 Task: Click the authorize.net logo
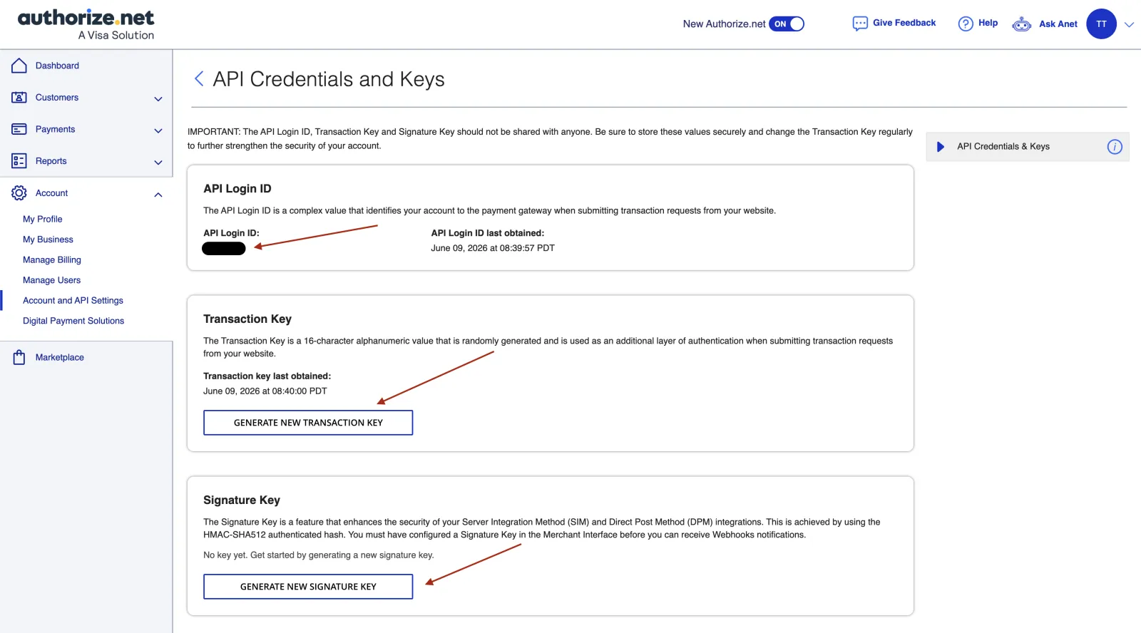coord(86,24)
